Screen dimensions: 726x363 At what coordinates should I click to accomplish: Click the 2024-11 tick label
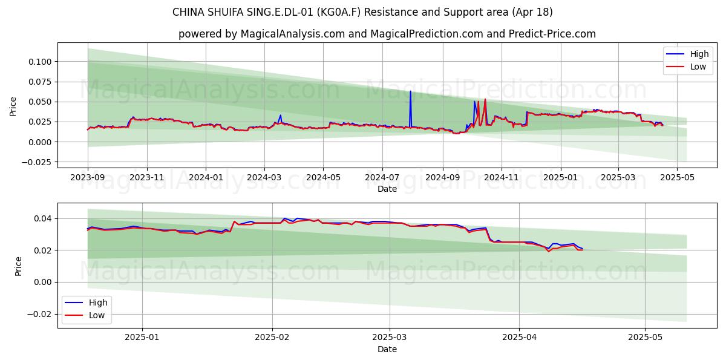pos(502,178)
